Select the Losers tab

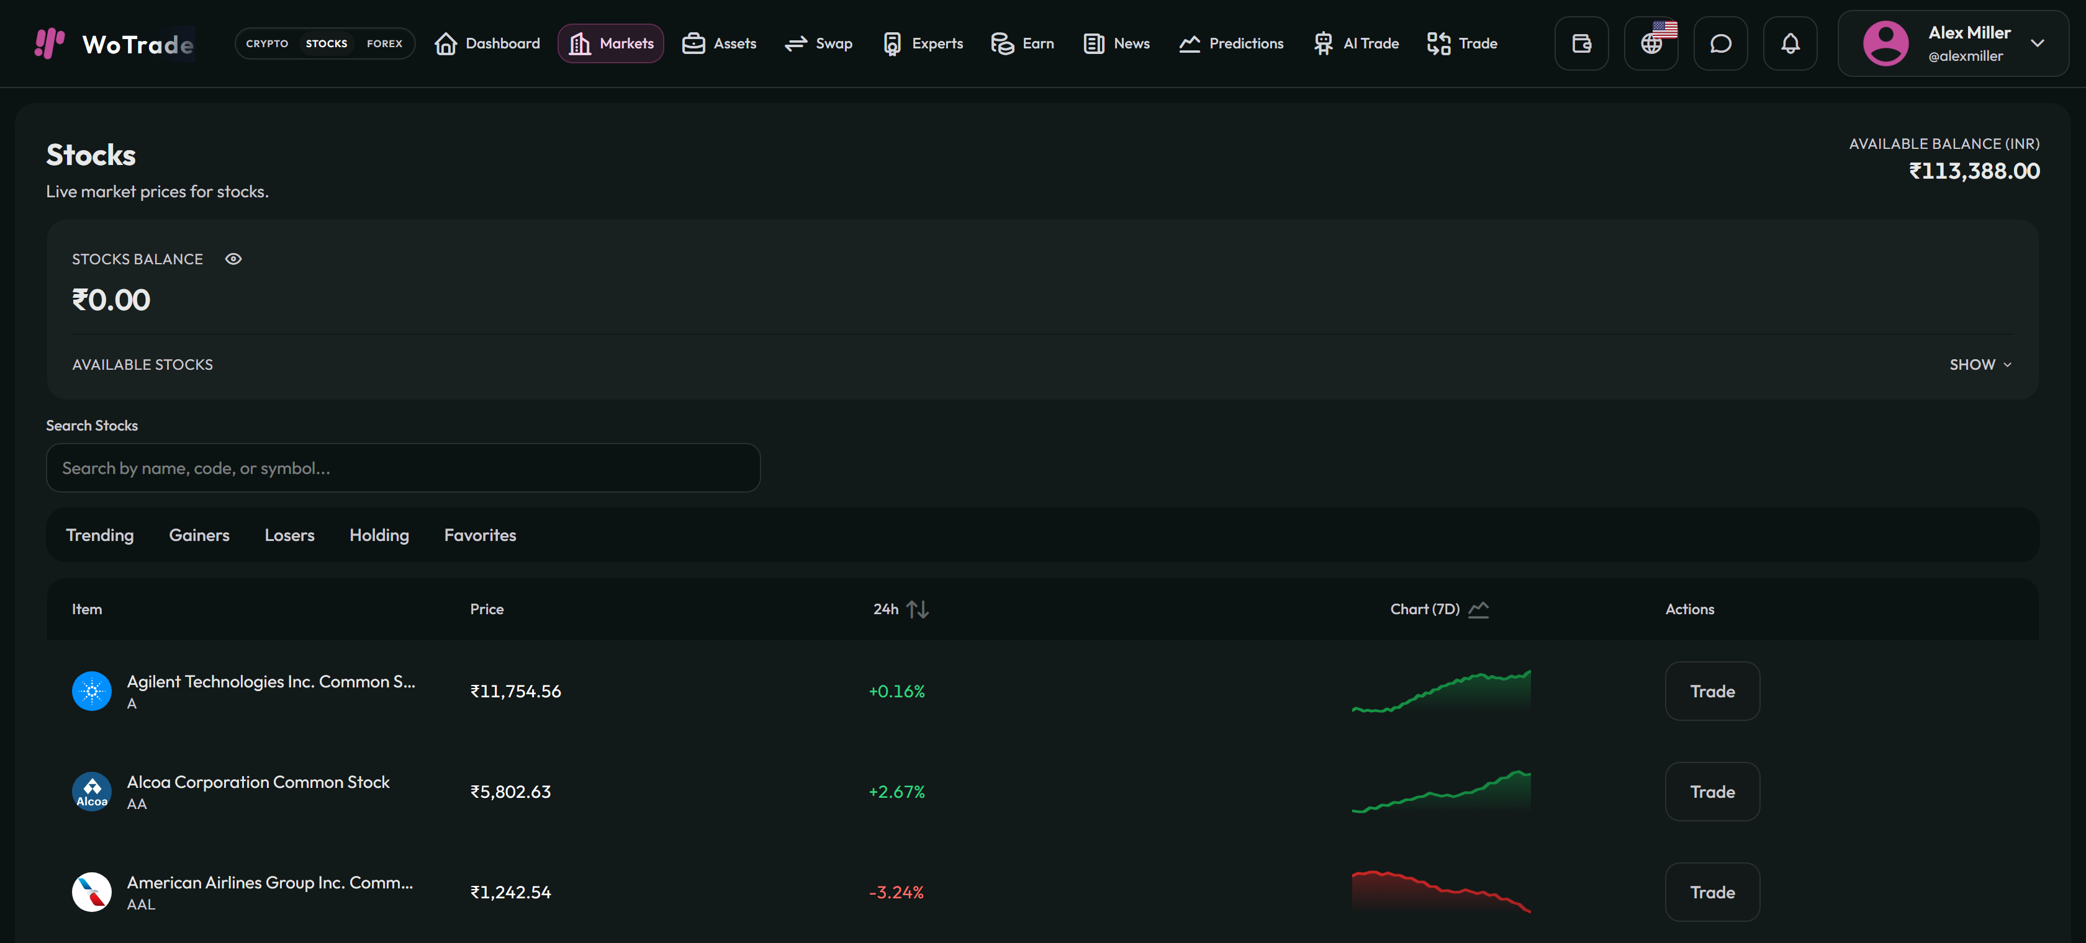tap(289, 536)
